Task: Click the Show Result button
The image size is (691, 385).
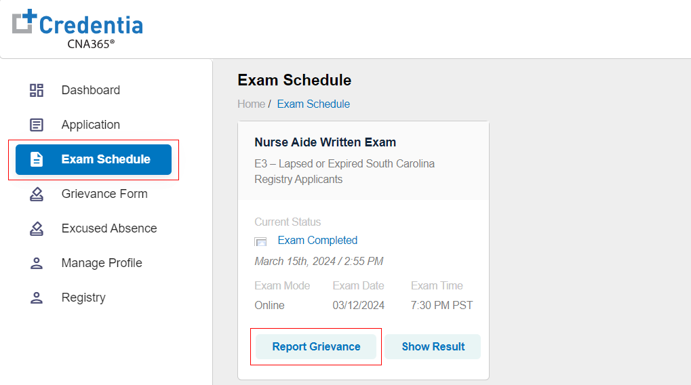Action: click(433, 346)
